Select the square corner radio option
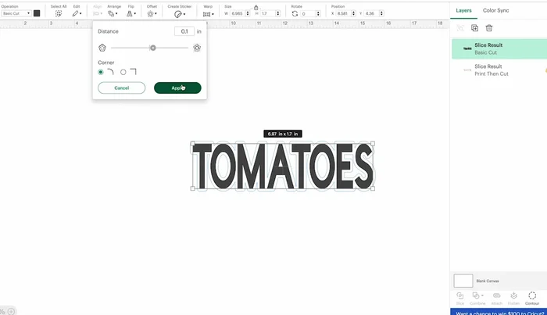 click(x=123, y=72)
